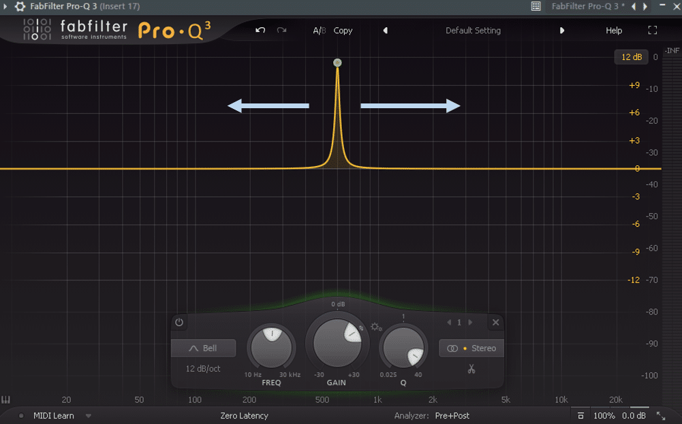Open the Zero Latency processing mode menu

click(x=244, y=416)
